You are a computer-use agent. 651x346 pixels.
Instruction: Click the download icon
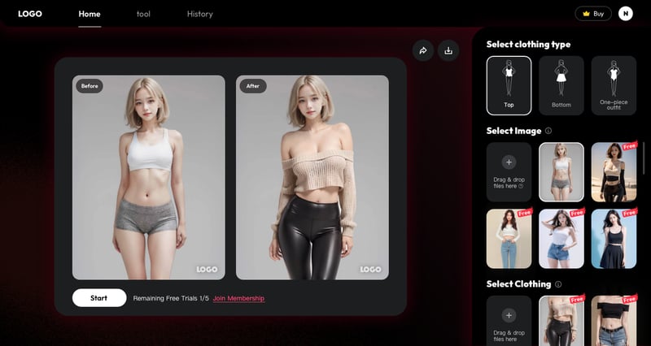click(448, 50)
